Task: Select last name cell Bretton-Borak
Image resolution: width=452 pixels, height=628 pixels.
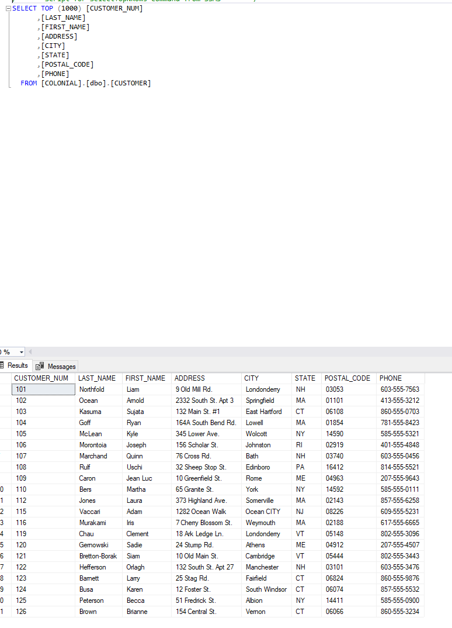Action: coord(99,556)
